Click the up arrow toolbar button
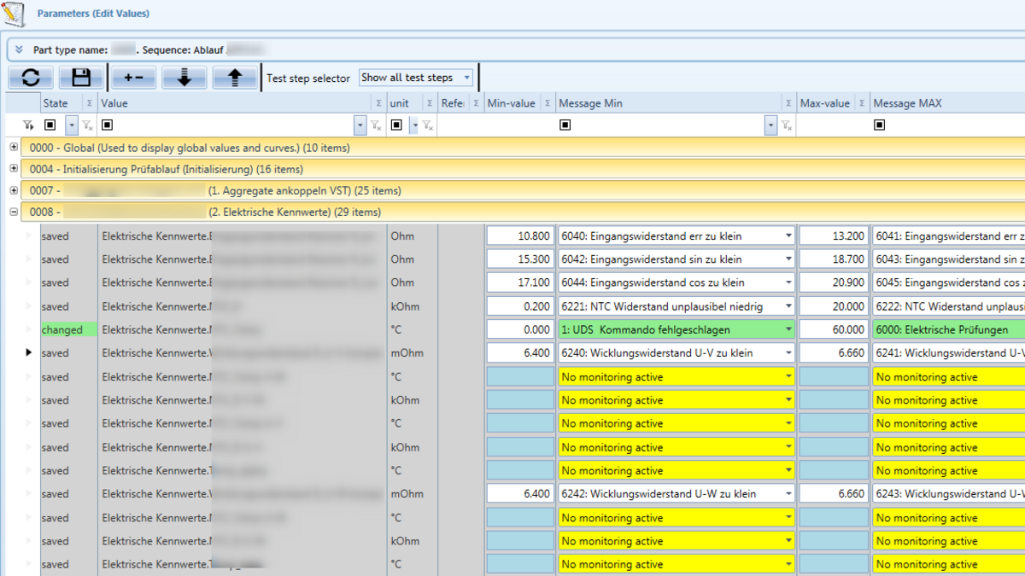 point(235,78)
